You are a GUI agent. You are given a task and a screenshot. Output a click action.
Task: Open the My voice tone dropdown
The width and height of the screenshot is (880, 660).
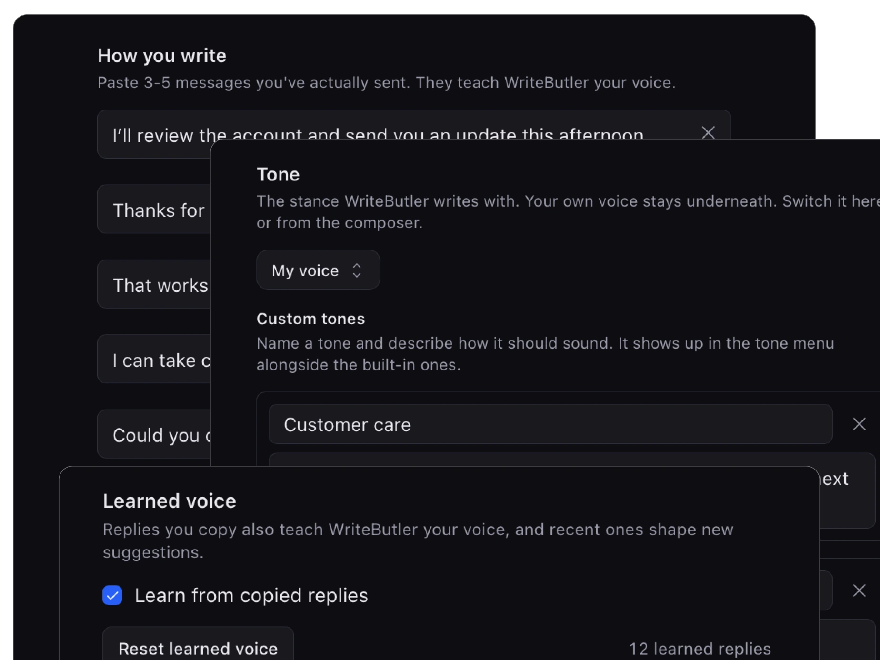pos(318,270)
